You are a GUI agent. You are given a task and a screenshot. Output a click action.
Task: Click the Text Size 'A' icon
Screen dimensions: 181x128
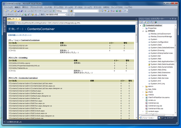coord(29,14)
